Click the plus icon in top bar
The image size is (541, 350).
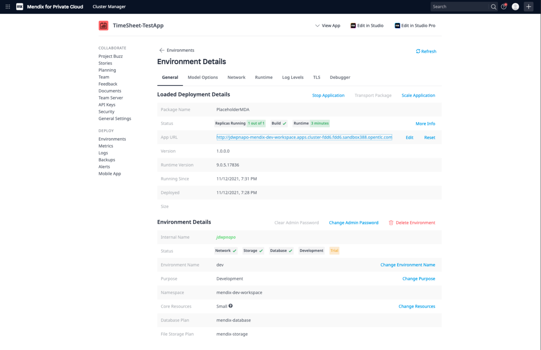coord(528,7)
